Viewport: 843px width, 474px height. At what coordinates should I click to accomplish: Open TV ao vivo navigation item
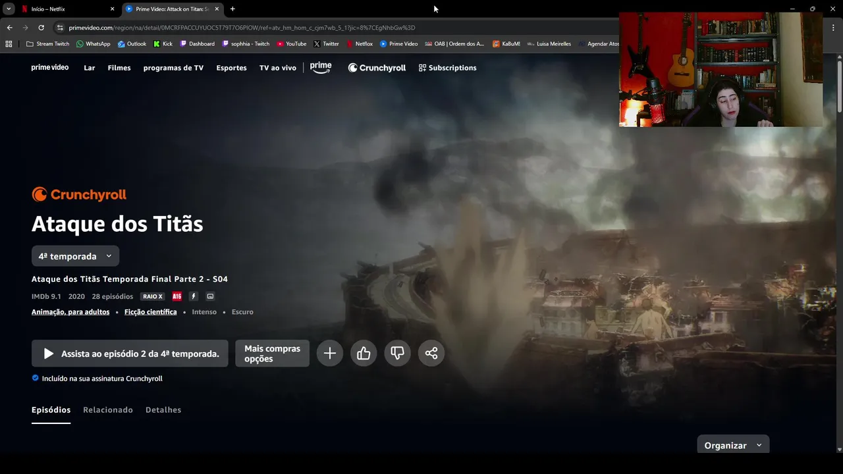pos(278,68)
